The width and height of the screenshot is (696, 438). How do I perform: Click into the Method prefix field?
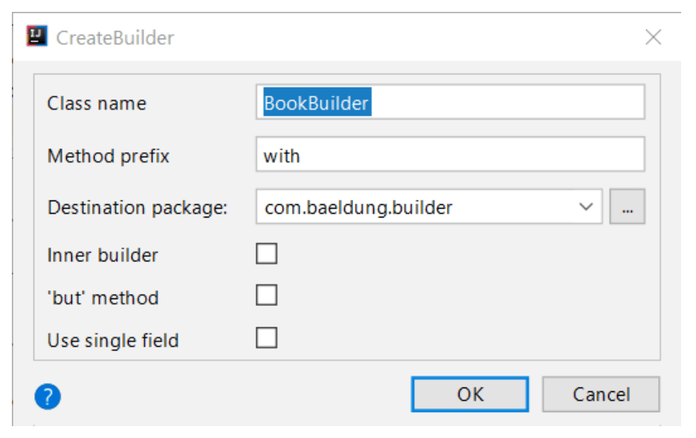click(450, 154)
